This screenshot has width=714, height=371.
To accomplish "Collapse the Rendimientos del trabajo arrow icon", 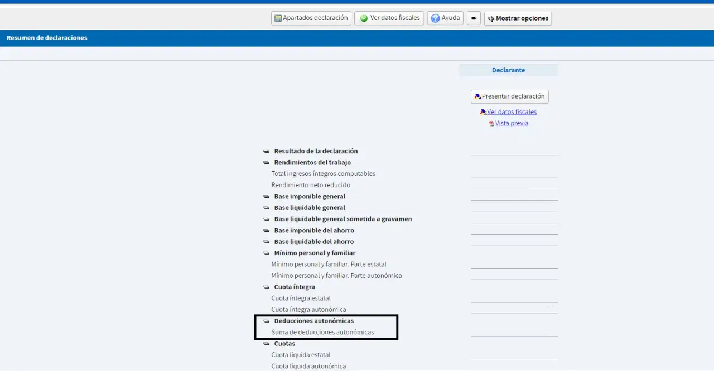I will point(266,163).
